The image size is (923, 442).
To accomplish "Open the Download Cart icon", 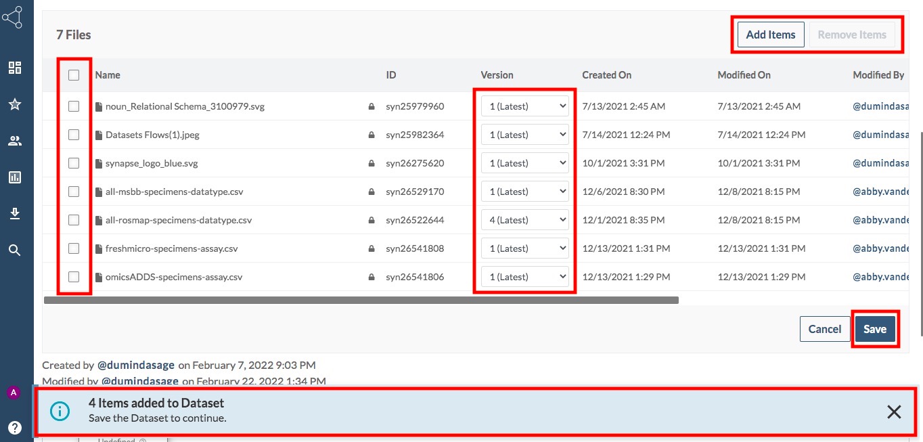I will point(15,213).
